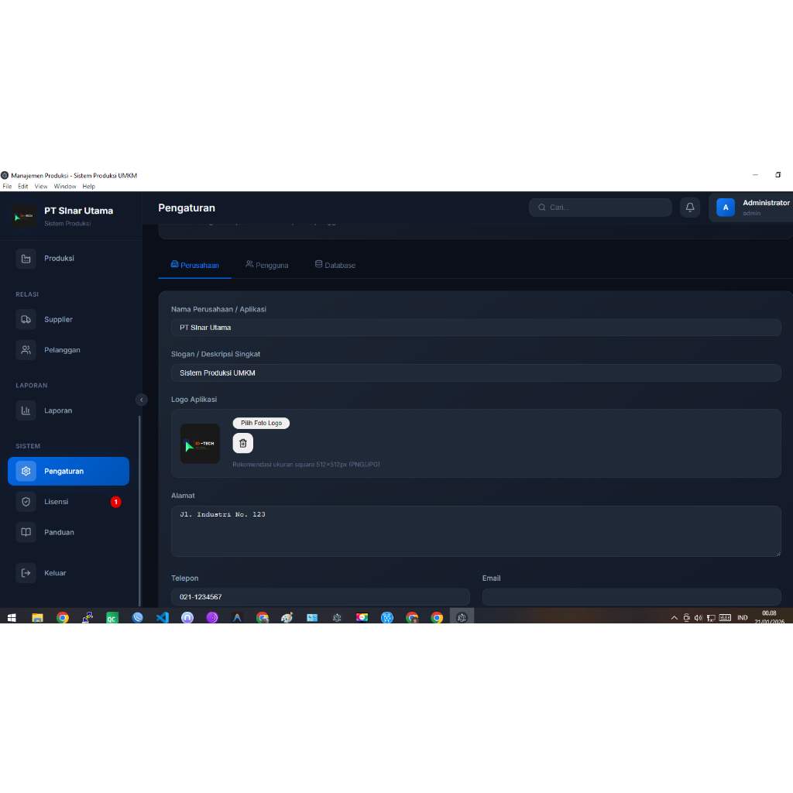Click the Email input field
This screenshot has width=793, height=793.
(x=631, y=597)
